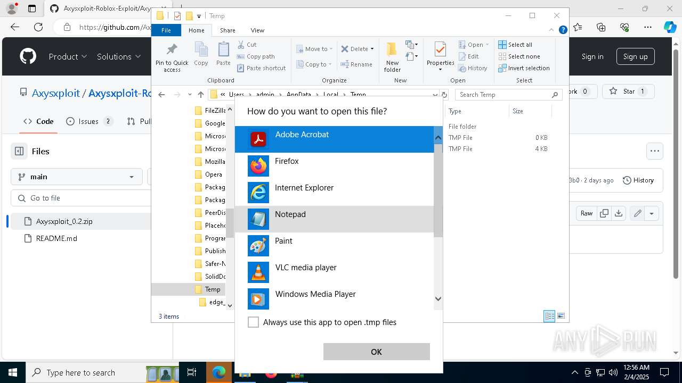Click History in Explorer ribbon
This screenshot has width=682, height=383.
pyautogui.click(x=473, y=68)
